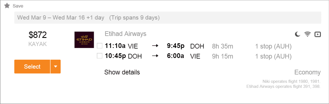Click the Save label text
Image resolution: width=329 pixels, height=104 pixels.
coord(18,6)
